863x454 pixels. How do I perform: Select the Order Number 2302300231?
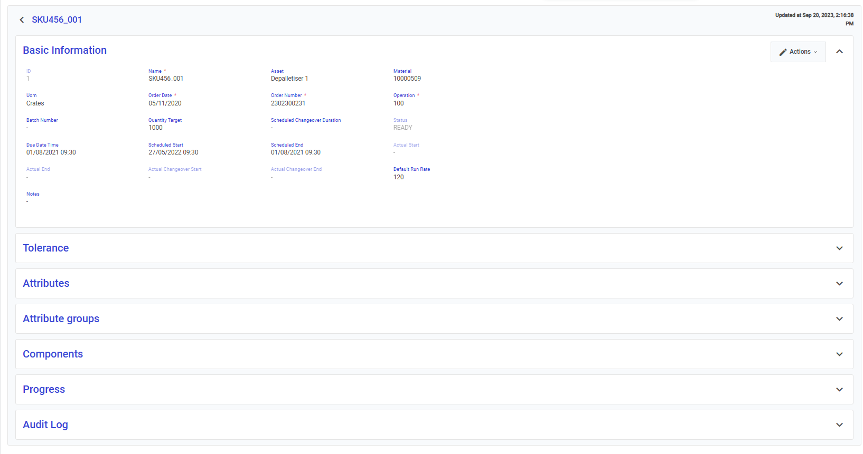(x=288, y=103)
